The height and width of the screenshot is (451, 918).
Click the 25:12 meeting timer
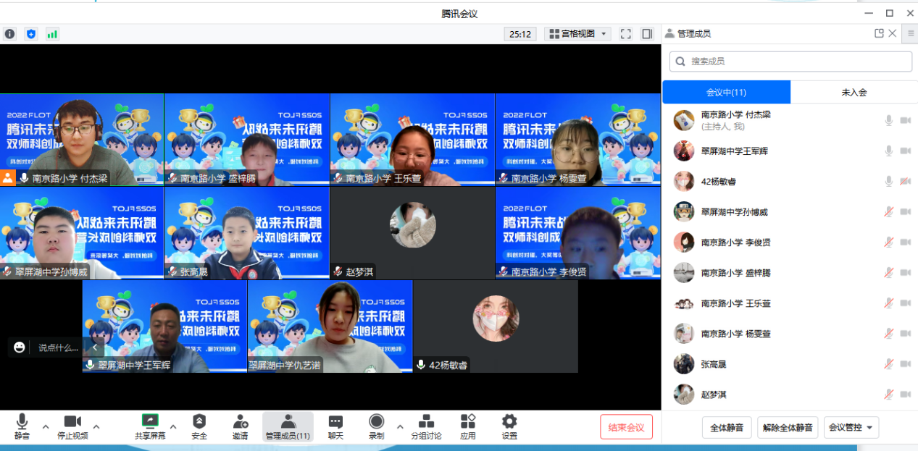(x=520, y=33)
